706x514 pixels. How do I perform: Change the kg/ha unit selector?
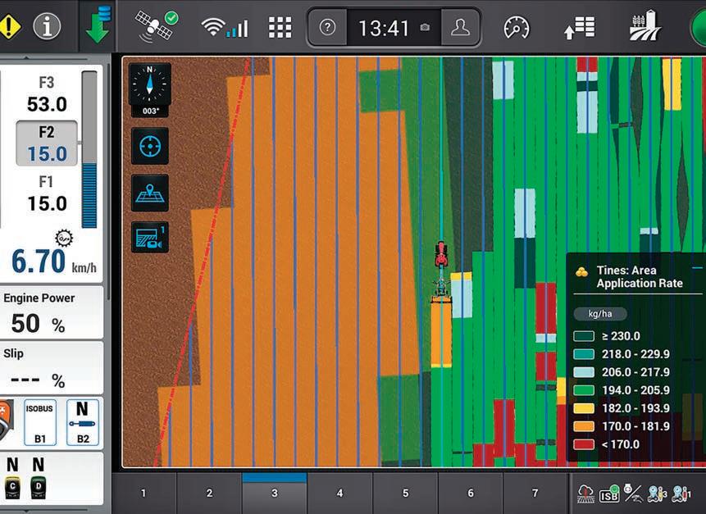pos(599,314)
